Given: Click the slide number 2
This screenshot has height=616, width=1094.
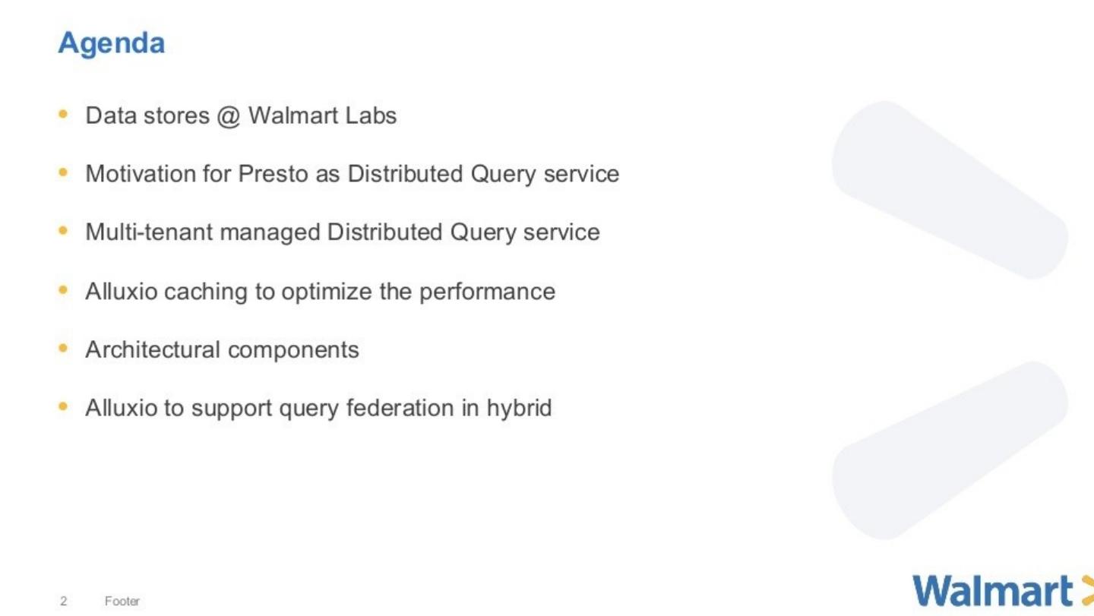Looking at the screenshot, I should pos(64,601).
